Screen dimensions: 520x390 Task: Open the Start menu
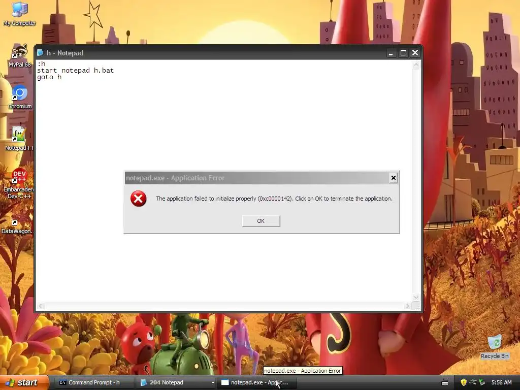24,382
